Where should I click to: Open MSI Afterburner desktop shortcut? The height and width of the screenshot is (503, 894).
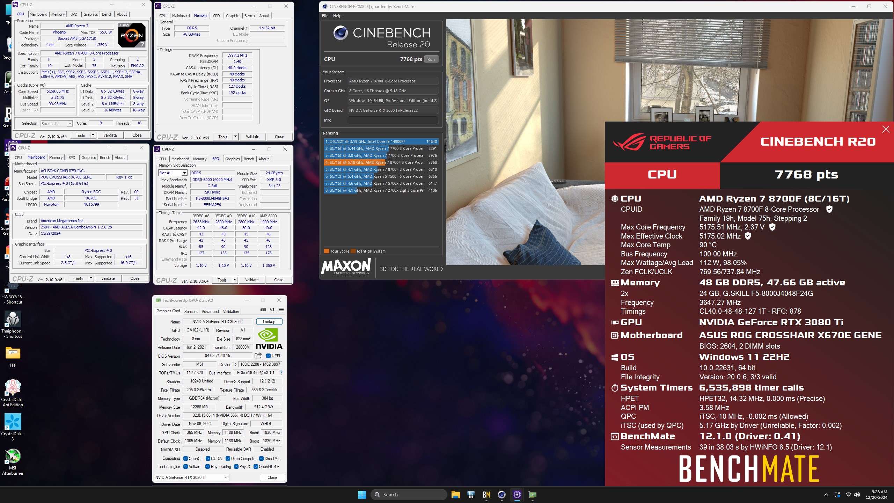point(13,462)
